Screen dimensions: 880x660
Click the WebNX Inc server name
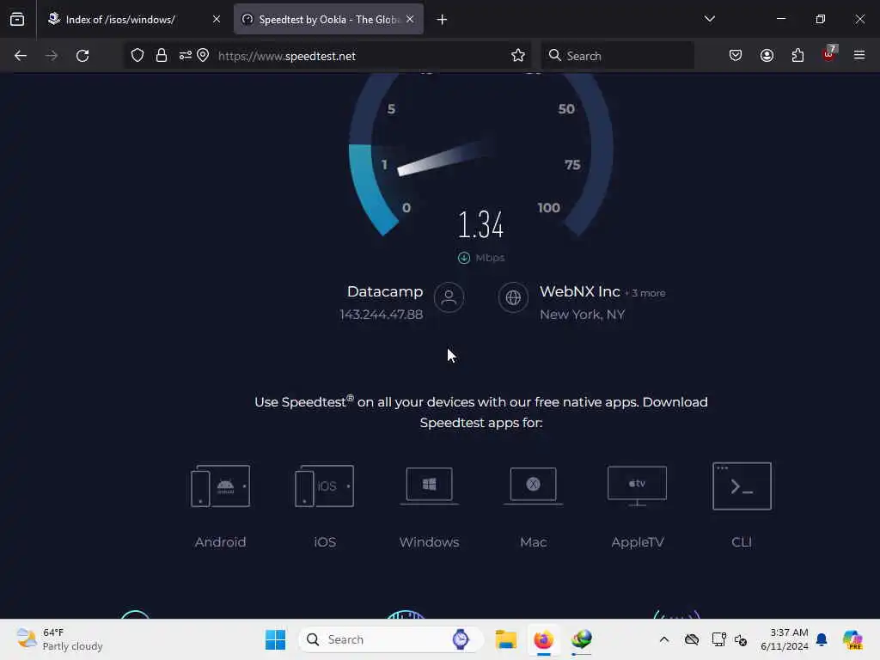[x=580, y=292]
